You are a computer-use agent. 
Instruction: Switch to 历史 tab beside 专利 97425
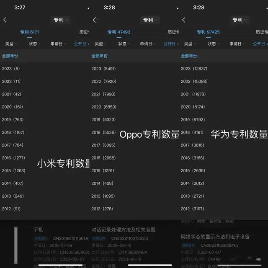click(262, 32)
